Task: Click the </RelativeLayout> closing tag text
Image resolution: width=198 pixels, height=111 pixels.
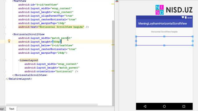Action: (19, 79)
